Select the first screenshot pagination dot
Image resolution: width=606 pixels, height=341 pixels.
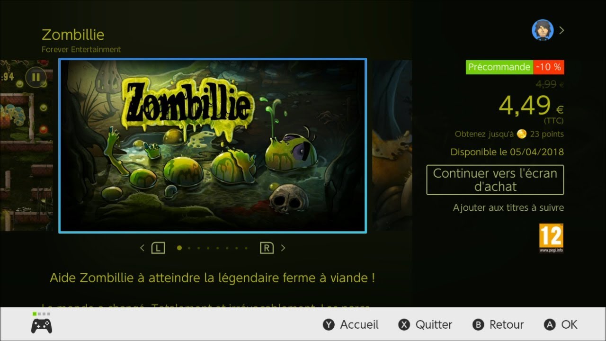pos(179,248)
